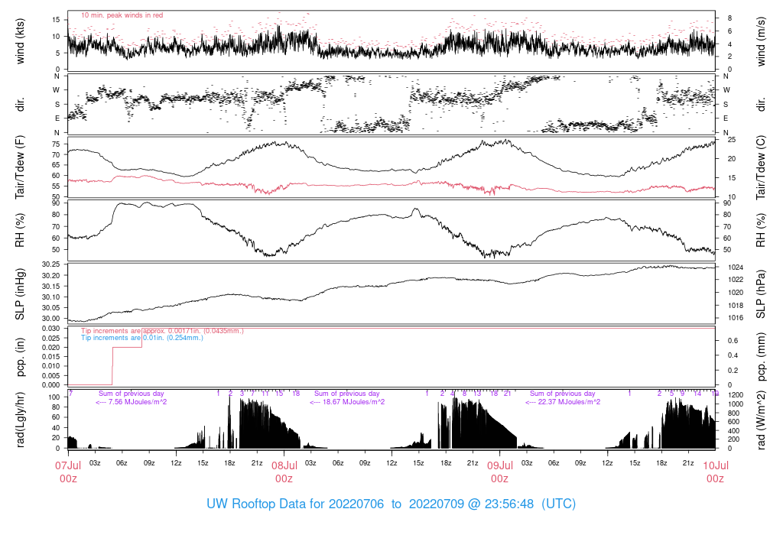Click the left 'RH (%)' axis label
Image resolution: width=783 pixels, height=535 pixels.
tap(20, 230)
